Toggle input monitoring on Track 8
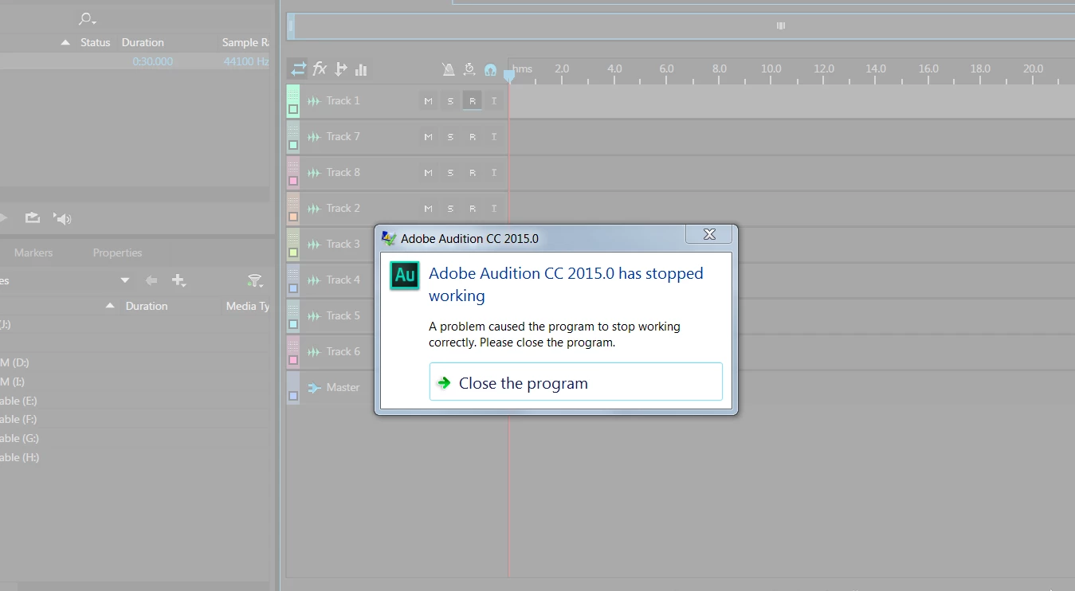The width and height of the screenshot is (1075, 591). coord(494,173)
